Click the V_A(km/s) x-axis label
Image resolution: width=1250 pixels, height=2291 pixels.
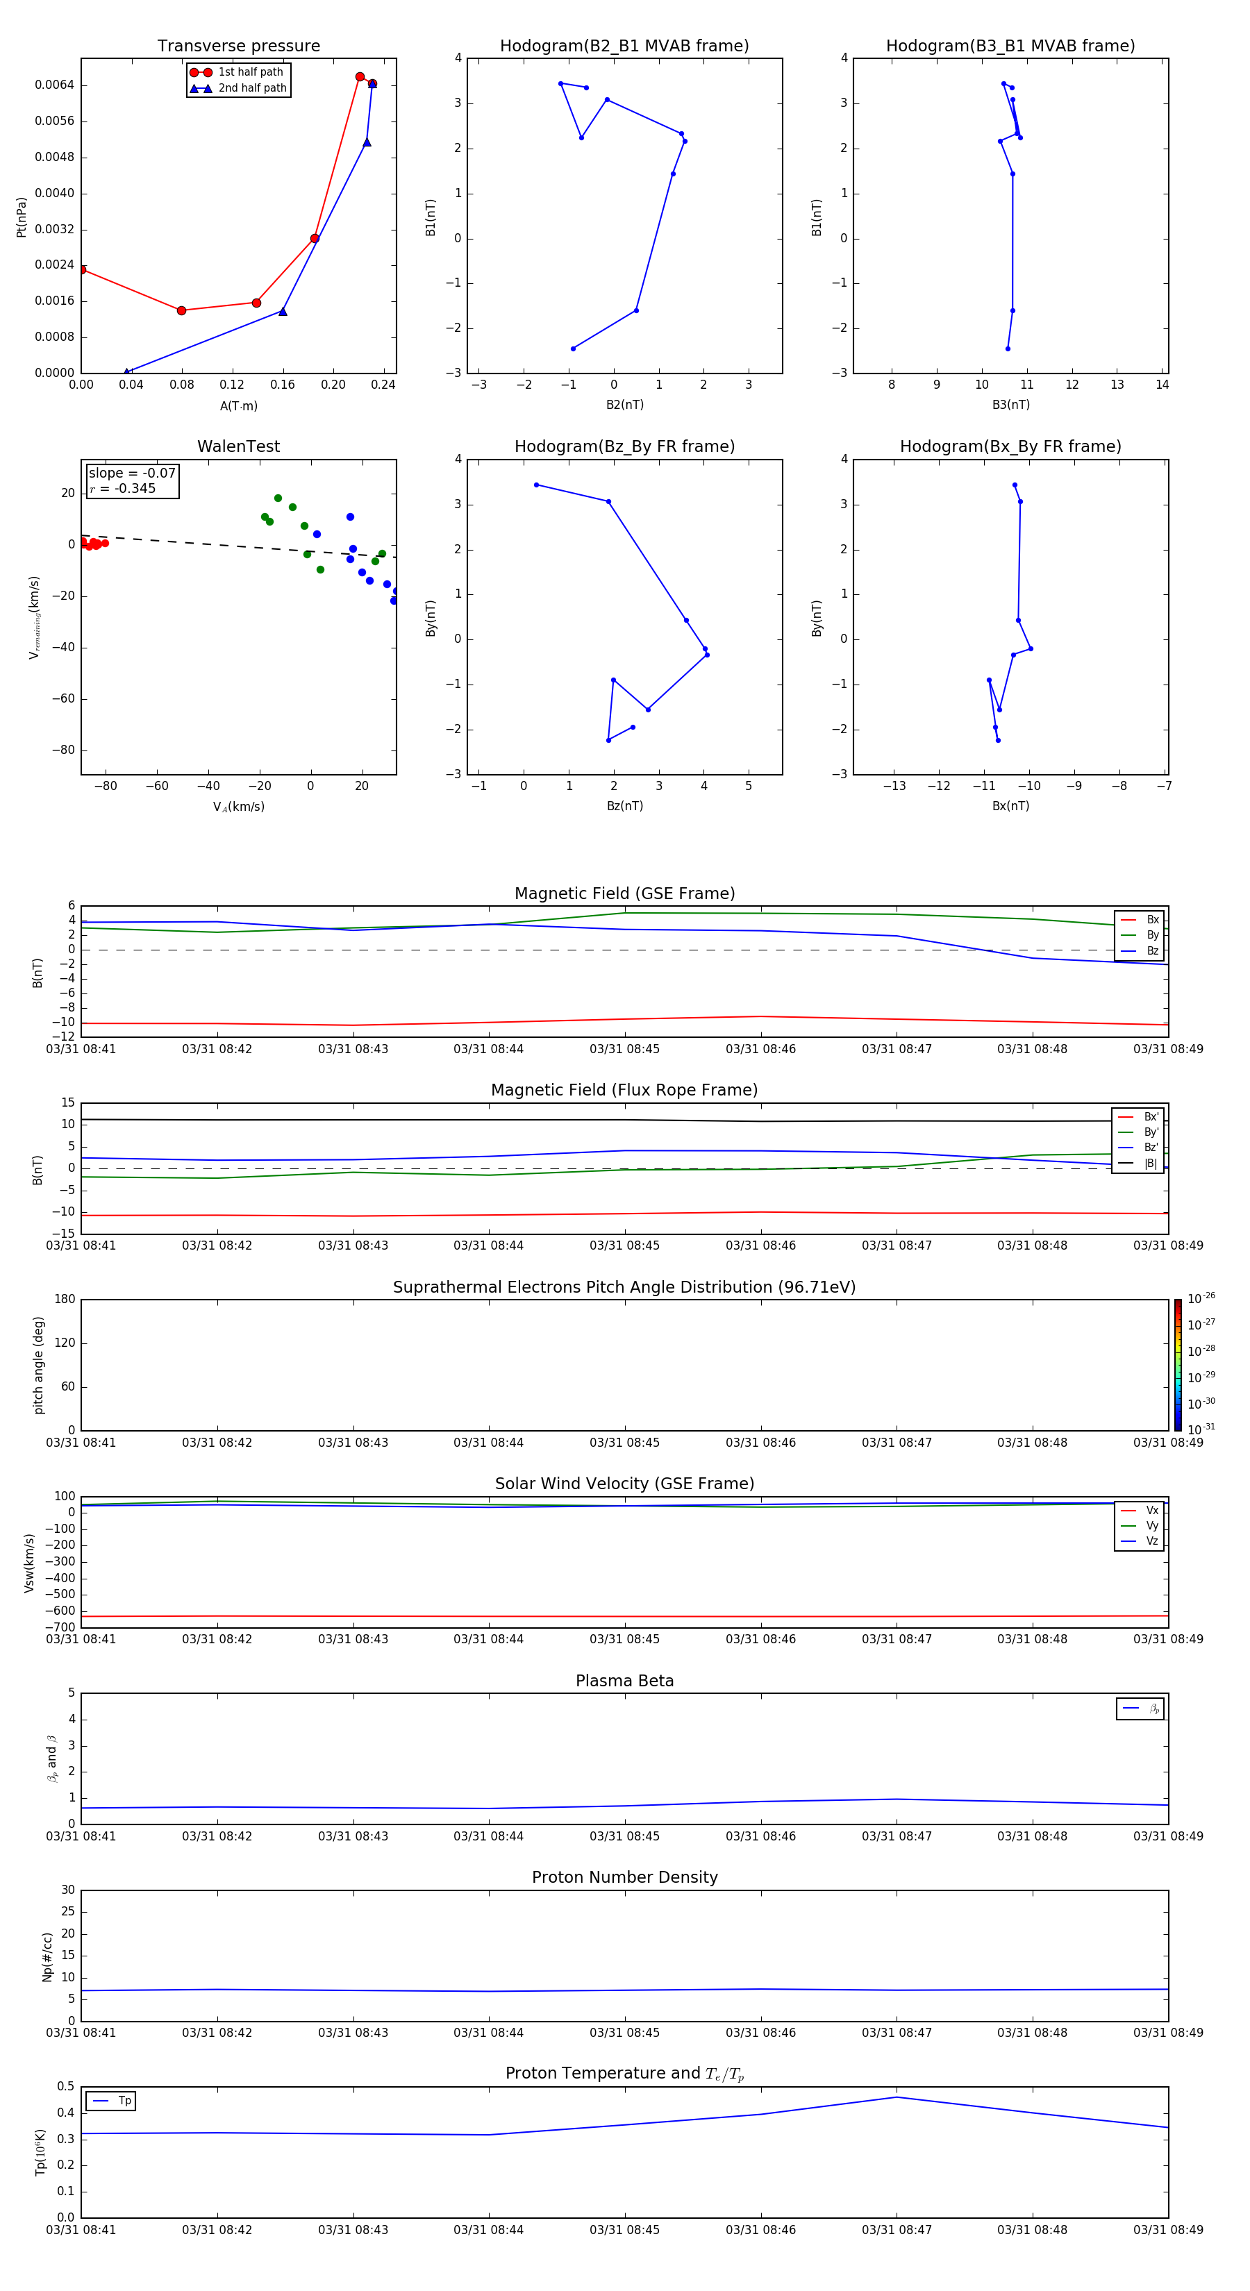(238, 807)
